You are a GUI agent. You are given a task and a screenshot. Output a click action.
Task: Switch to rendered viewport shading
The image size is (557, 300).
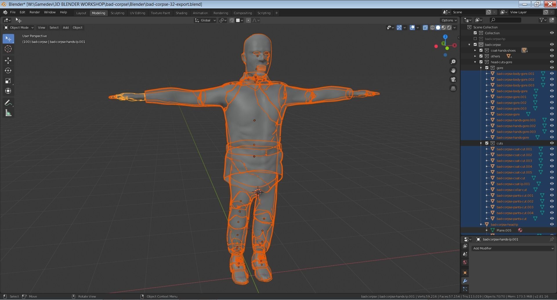coord(449,28)
